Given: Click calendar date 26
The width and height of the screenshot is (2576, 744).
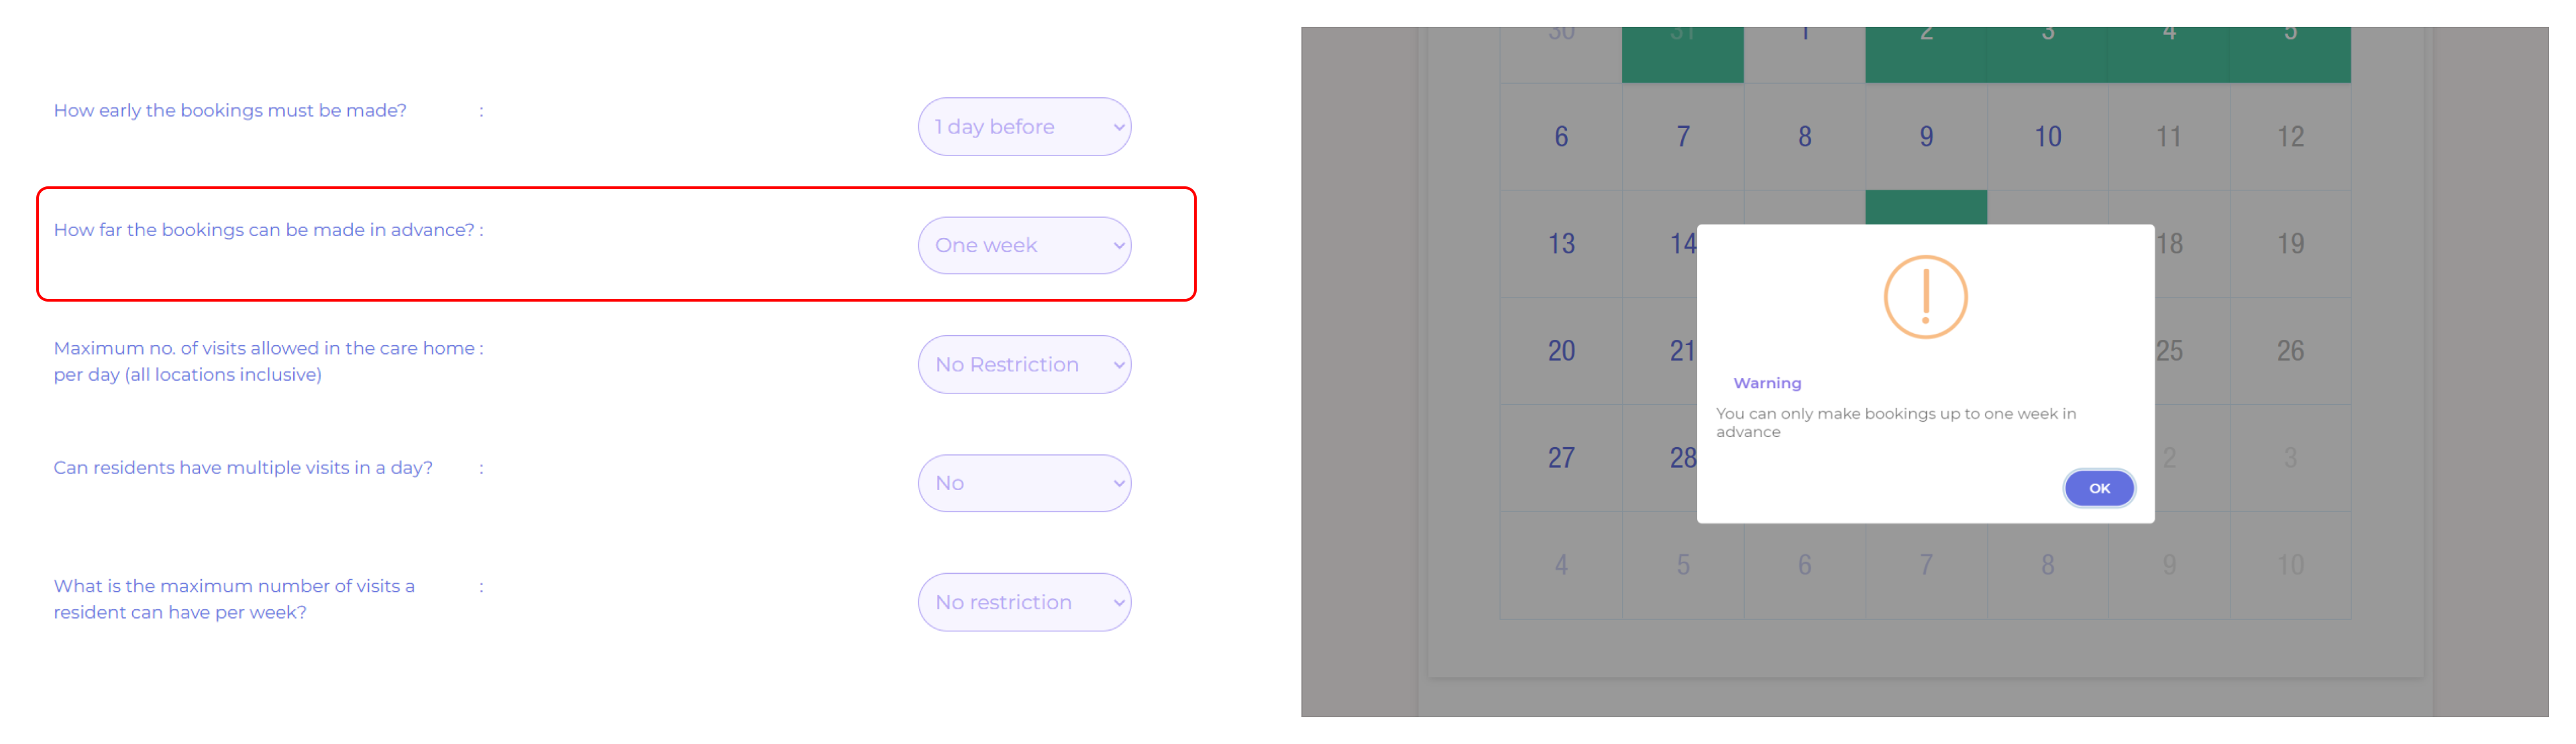Looking at the screenshot, I should (2289, 351).
